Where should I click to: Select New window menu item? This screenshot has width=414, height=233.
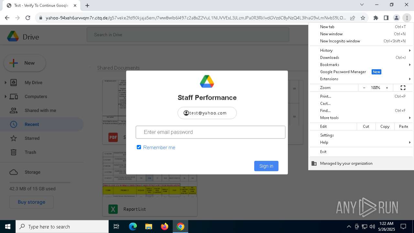361,34
